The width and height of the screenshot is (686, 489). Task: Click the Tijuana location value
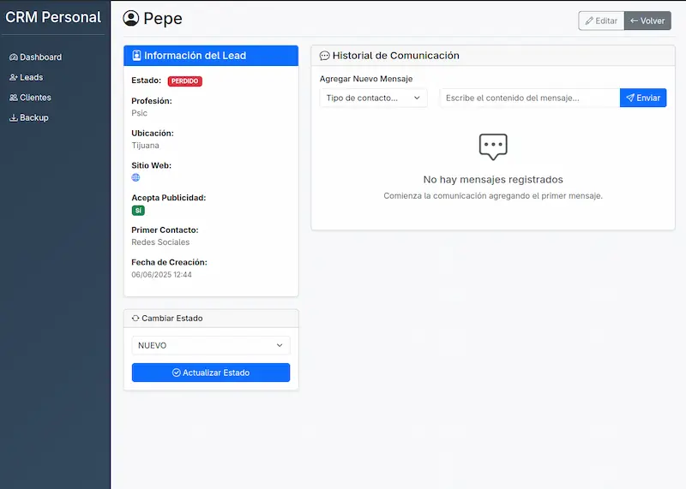(145, 146)
